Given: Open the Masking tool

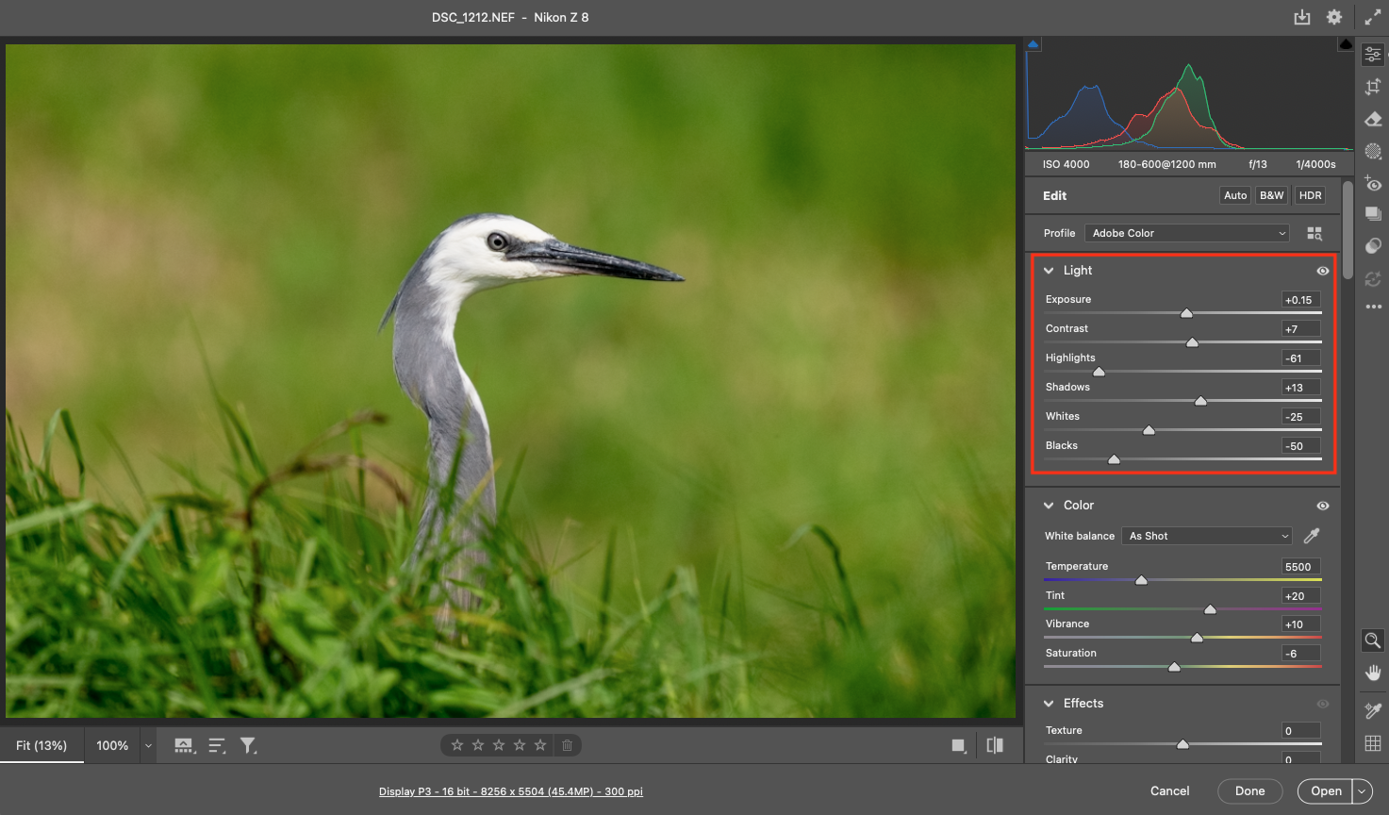Looking at the screenshot, I should click(1373, 151).
